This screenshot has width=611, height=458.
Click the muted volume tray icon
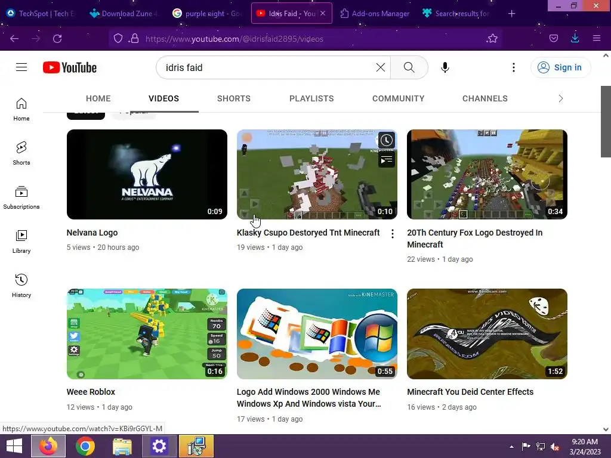tap(555, 447)
